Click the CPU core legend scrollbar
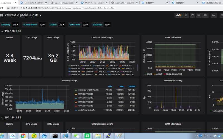The width and height of the screenshot is (223, 139). (137, 68)
